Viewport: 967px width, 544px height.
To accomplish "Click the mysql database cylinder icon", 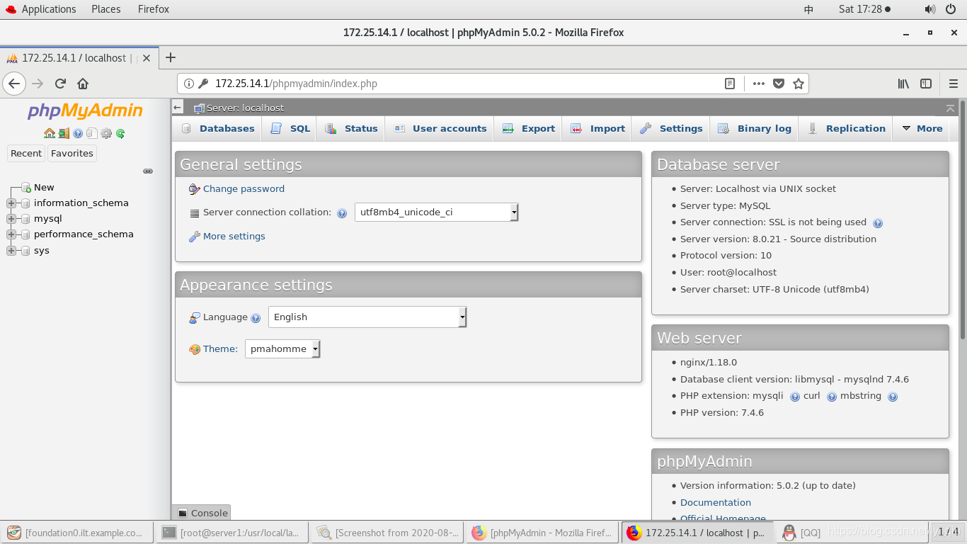I will (26, 219).
